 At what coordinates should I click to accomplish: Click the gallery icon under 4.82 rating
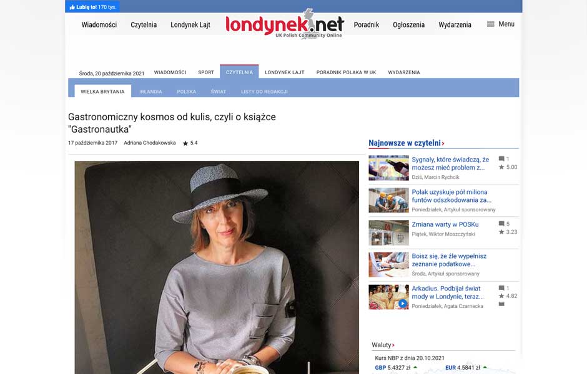click(501, 304)
